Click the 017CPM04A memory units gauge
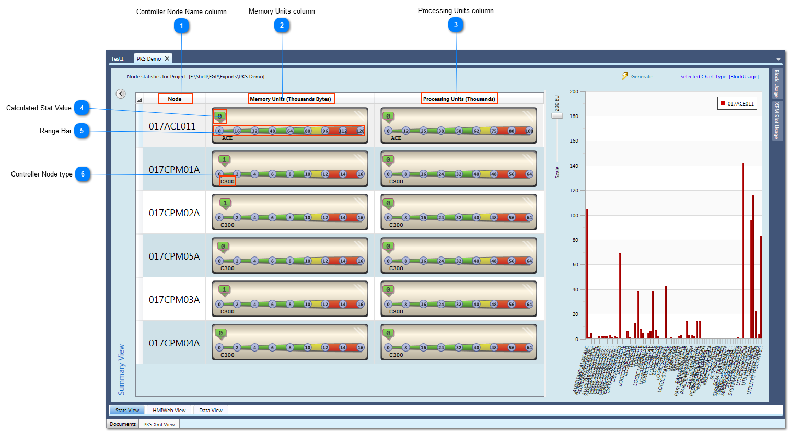 (290, 342)
